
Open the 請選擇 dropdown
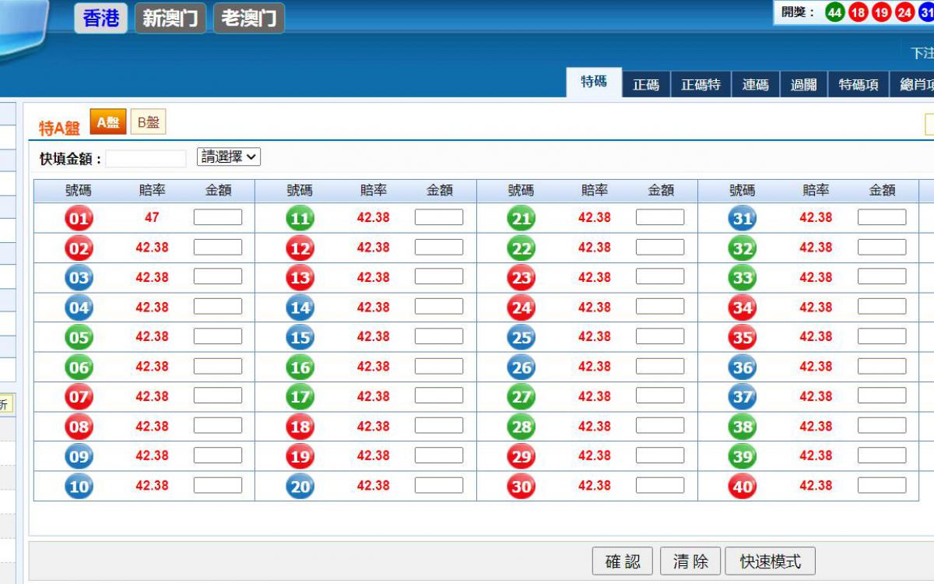point(229,157)
